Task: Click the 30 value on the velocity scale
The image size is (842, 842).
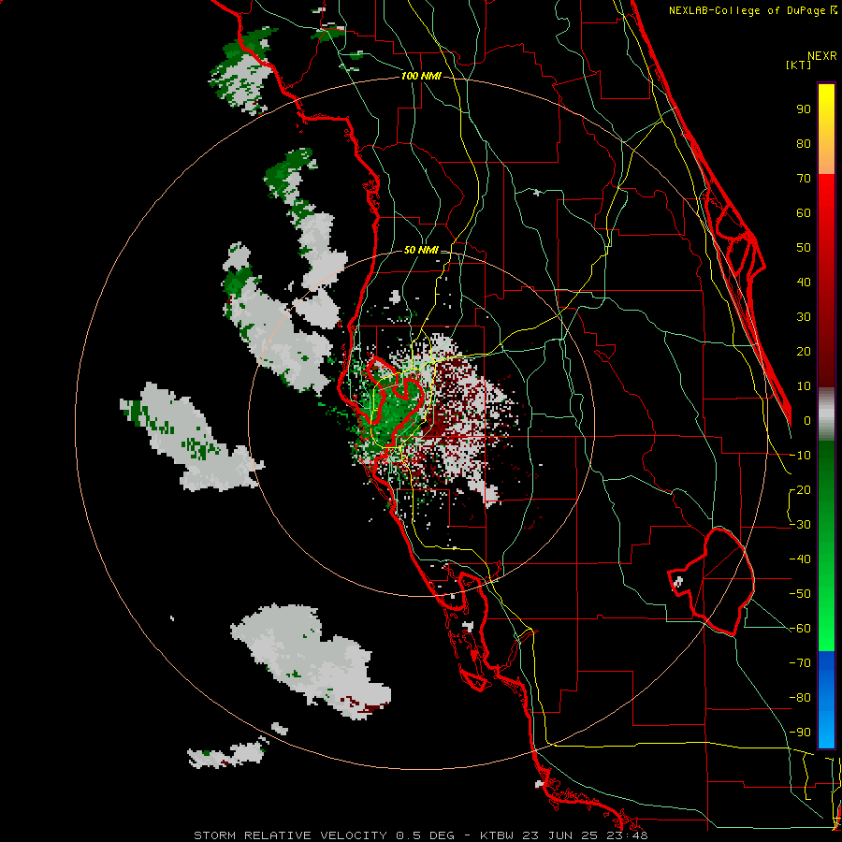Action: pyautogui.click(x=804, y=317)
